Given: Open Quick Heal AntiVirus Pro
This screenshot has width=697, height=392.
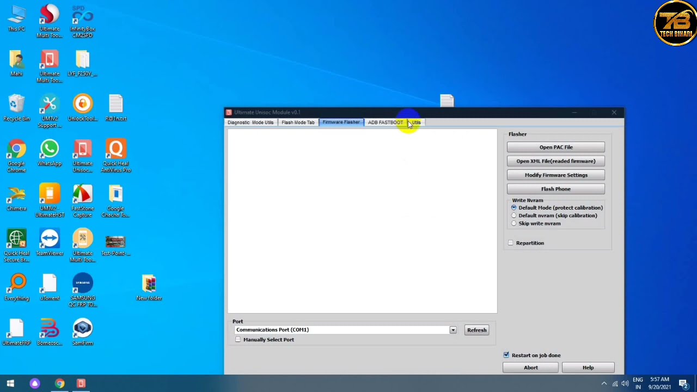Looking at the screenshot, I should 116,156.
